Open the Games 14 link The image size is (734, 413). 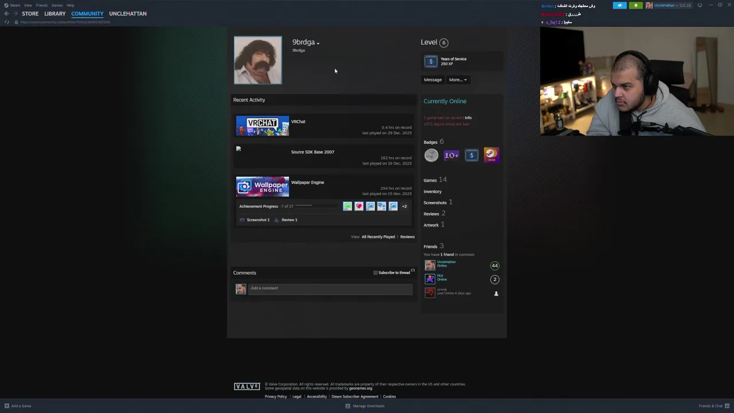click(435, 180)
